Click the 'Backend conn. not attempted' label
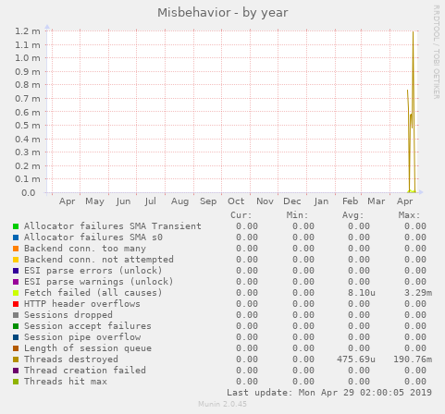Screen dimensions: 445x414 click(x=99, y=260)
